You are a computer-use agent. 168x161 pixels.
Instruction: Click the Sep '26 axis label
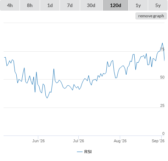[158, 141]
